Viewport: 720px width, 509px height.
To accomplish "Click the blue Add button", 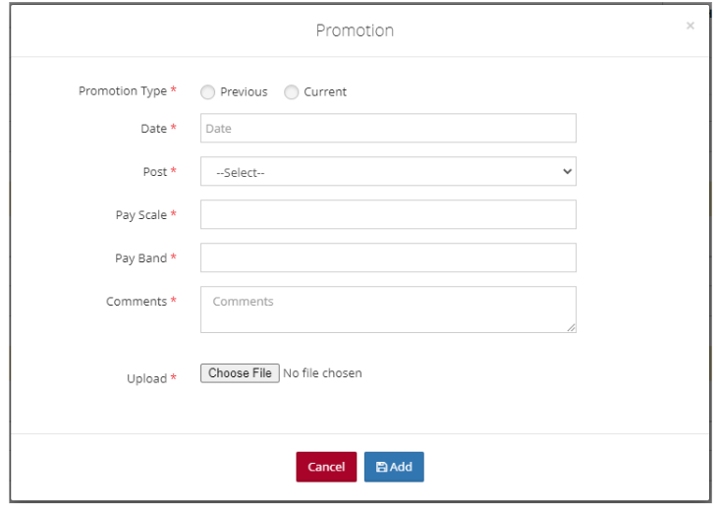I will pos(394,467).
